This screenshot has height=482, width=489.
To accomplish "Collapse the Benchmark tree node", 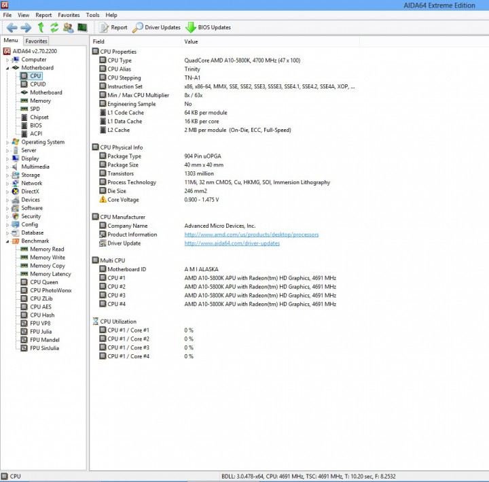I will (7, 241).
